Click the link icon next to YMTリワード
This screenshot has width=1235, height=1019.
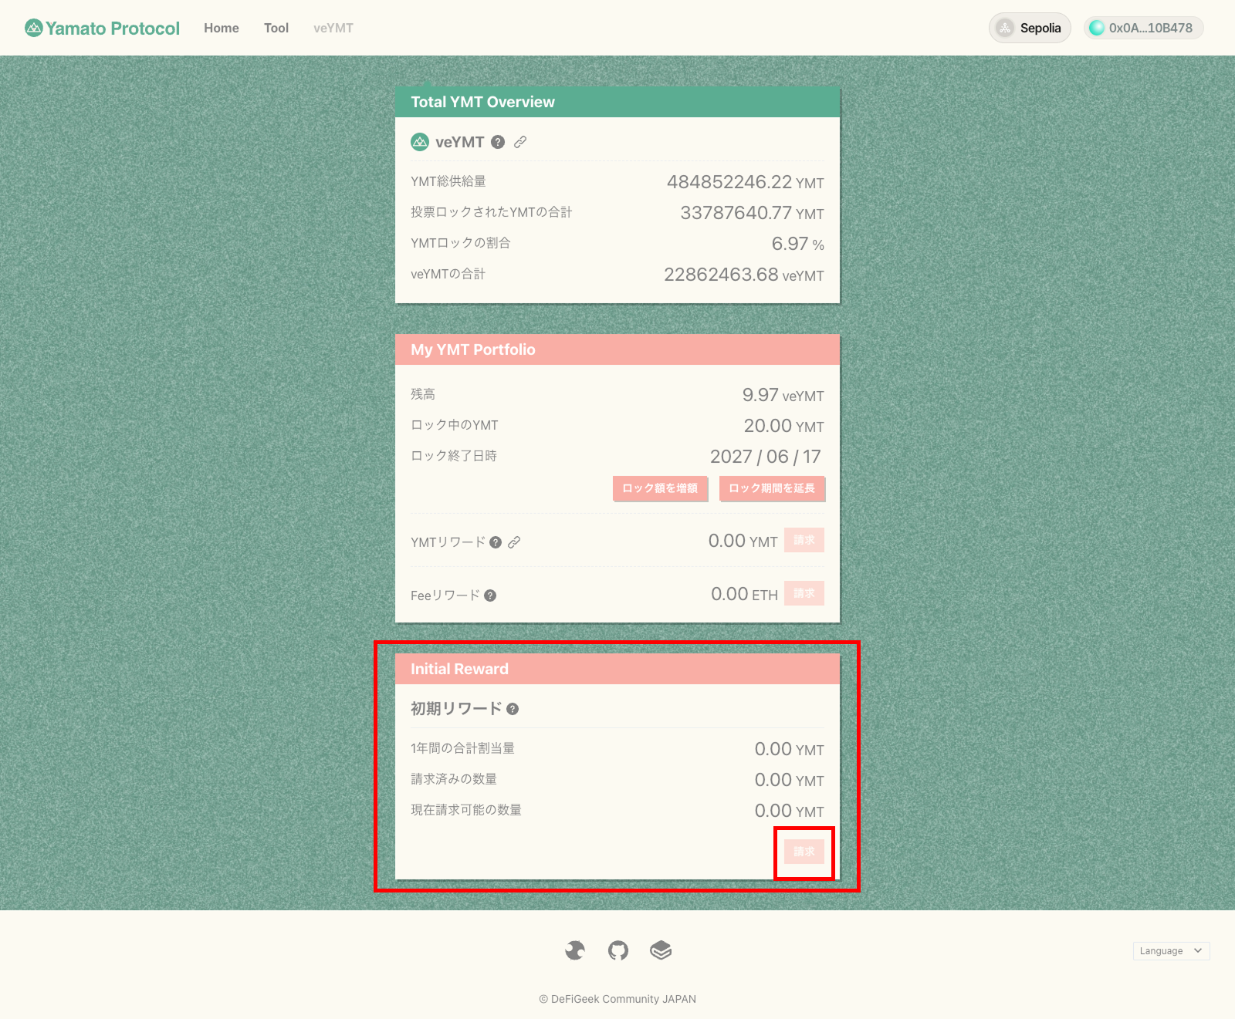514,542
